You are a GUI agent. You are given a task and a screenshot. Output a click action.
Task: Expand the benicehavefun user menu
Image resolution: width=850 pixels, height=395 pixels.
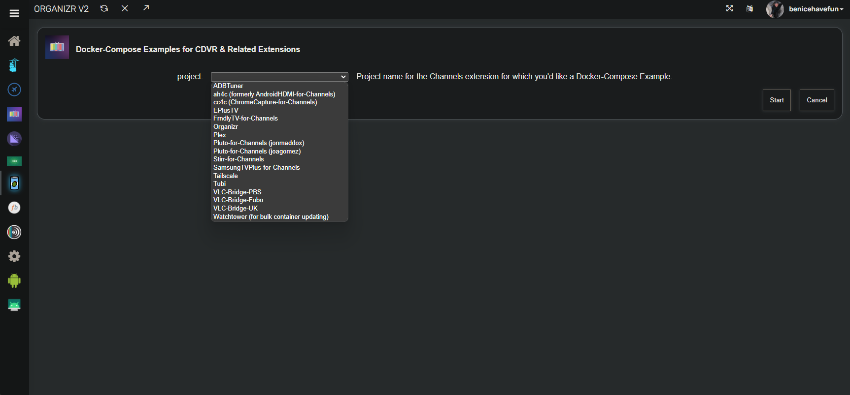[x=816, y=9]
